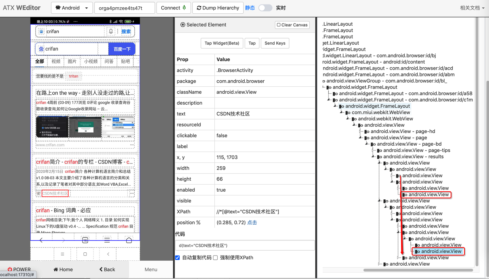The image size is (489, 279).
Task: Click the POWER button
Action: point(19,269)
